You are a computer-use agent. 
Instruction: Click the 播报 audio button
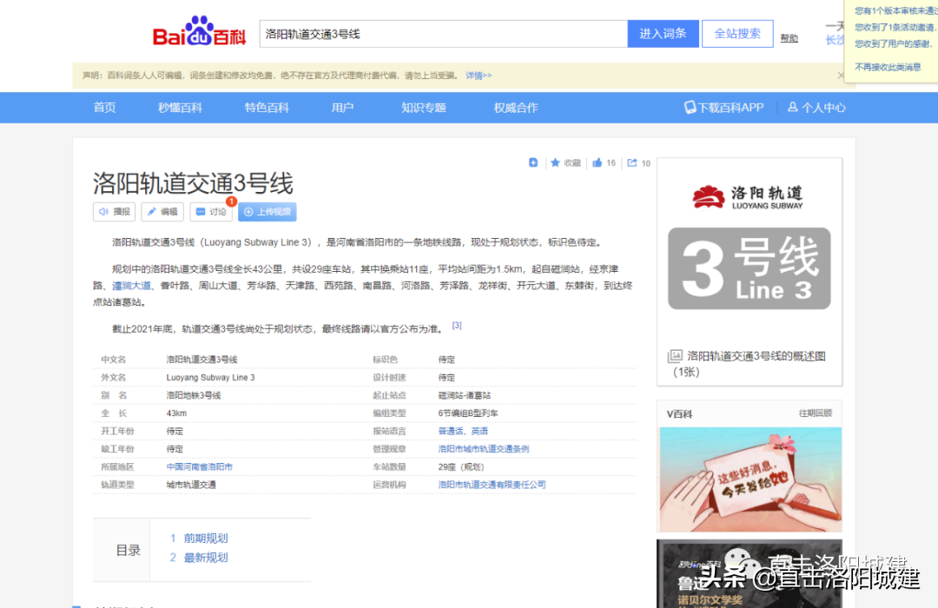click(x=115, y=212)
